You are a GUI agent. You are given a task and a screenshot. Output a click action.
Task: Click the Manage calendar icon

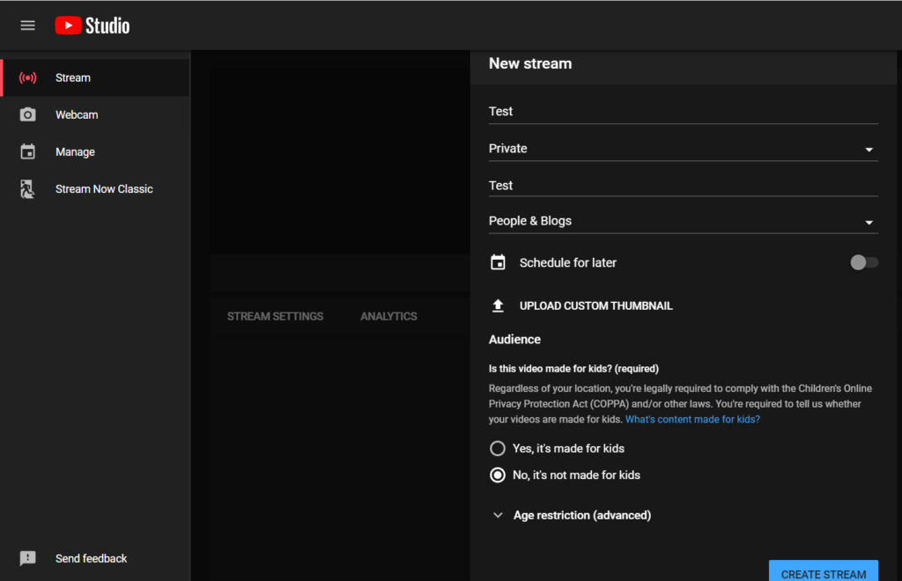28,151
